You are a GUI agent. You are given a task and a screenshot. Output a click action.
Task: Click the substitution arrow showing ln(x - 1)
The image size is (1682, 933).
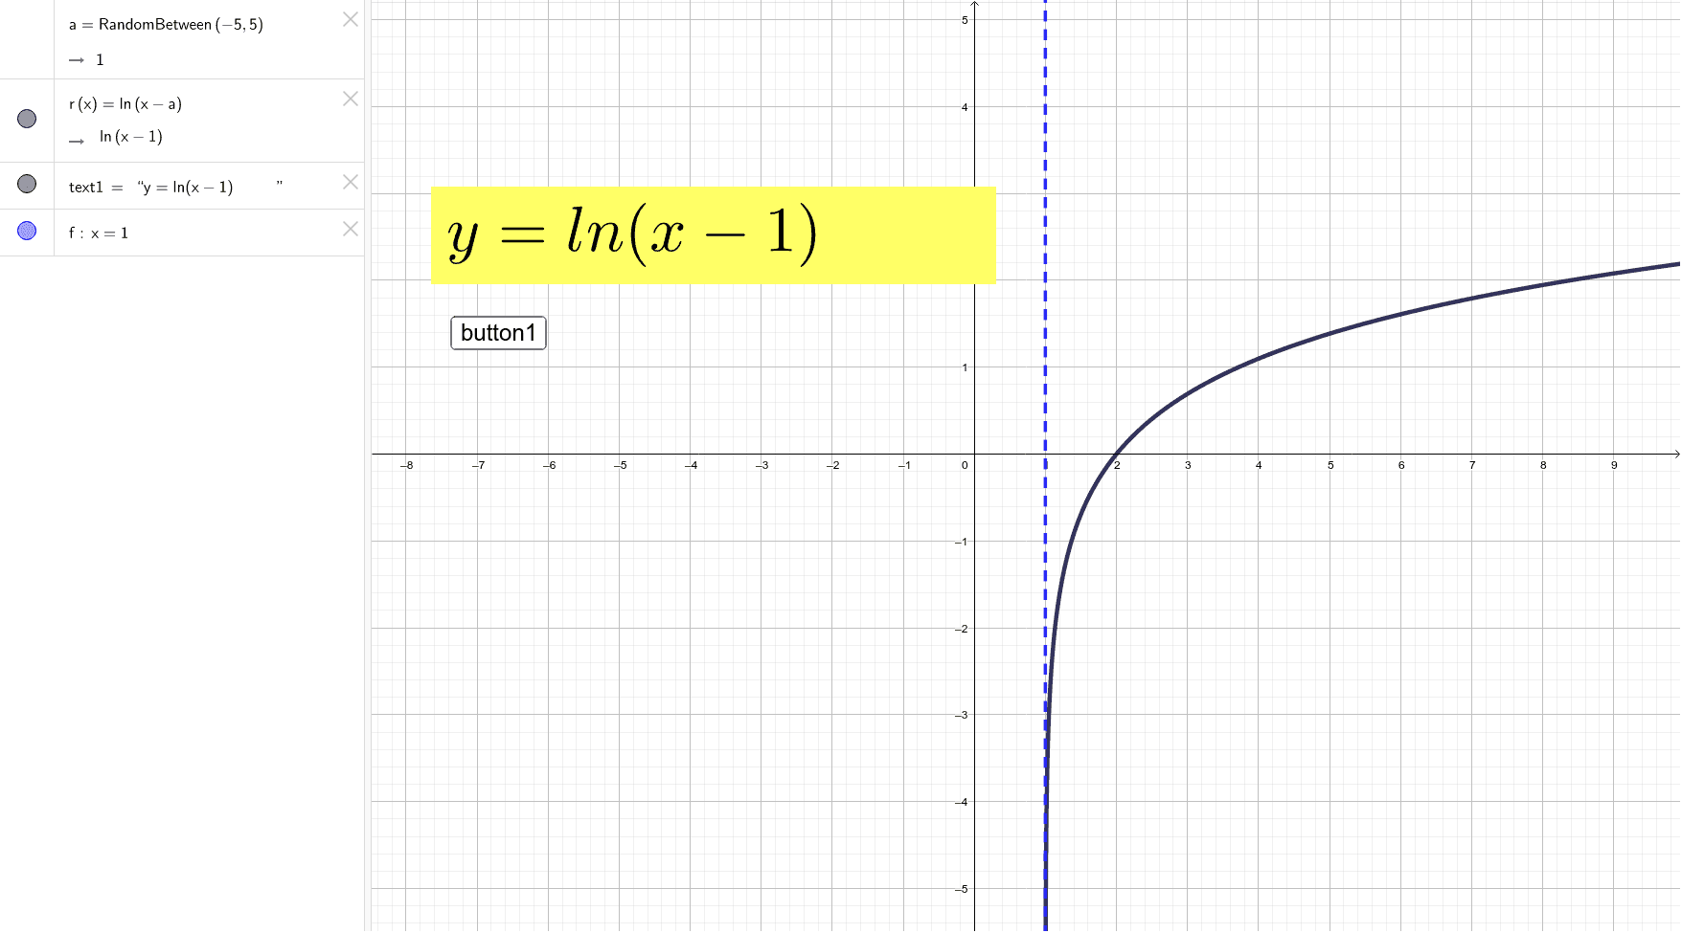[79, 140]
